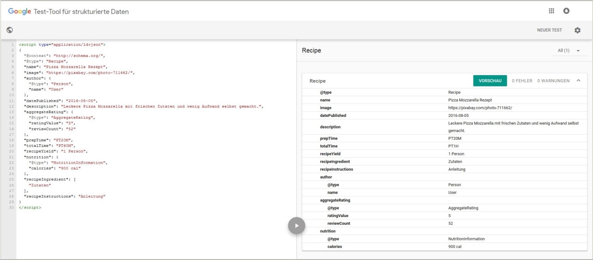Viewport: 593px width, 260px height.
Task: Click the aggregateRating header row
Action: (445, 200)
